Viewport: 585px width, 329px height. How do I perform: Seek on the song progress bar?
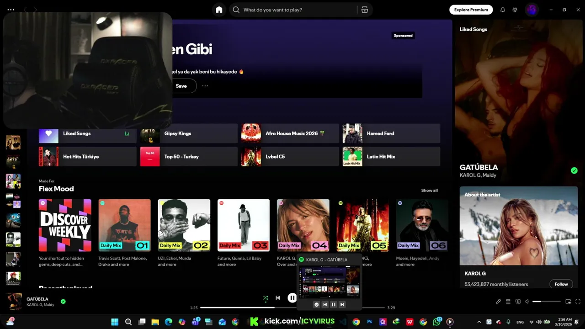[x=292, y=308]
